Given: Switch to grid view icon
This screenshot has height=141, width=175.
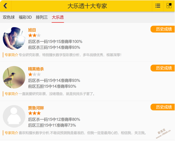Looking at the screenshot, I should tap(169, 6).
